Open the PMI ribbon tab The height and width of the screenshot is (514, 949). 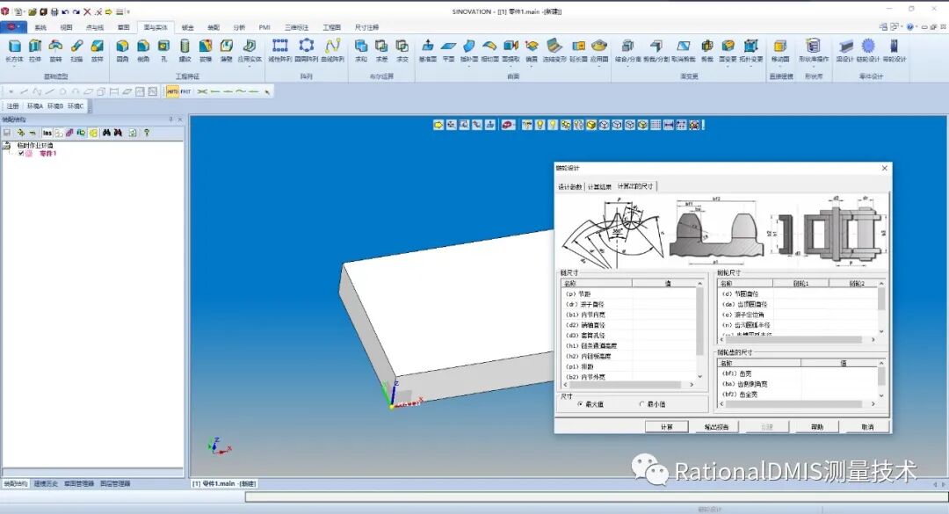point(264,27)
